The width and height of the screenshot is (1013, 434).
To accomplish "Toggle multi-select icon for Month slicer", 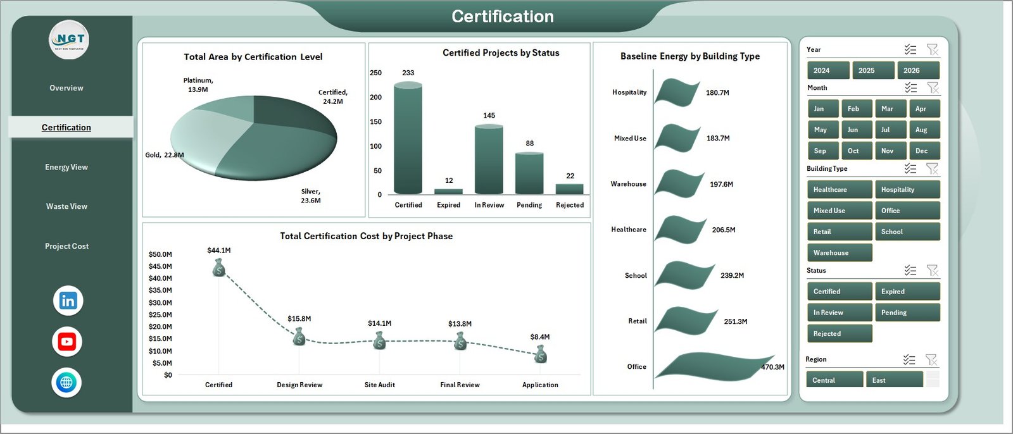I will pyautogui.click(x=910, y=87).
